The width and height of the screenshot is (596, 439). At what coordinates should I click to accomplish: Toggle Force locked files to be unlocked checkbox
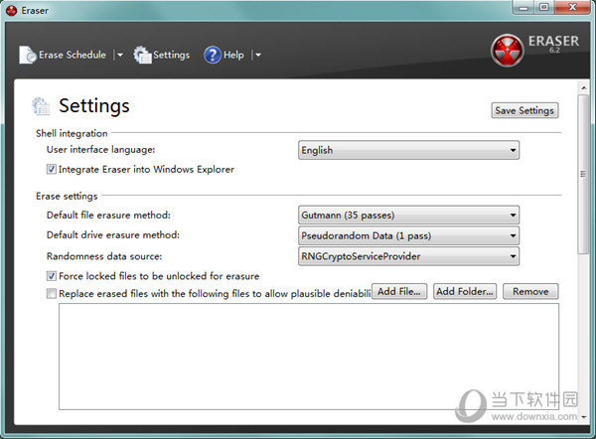point(52,276)
